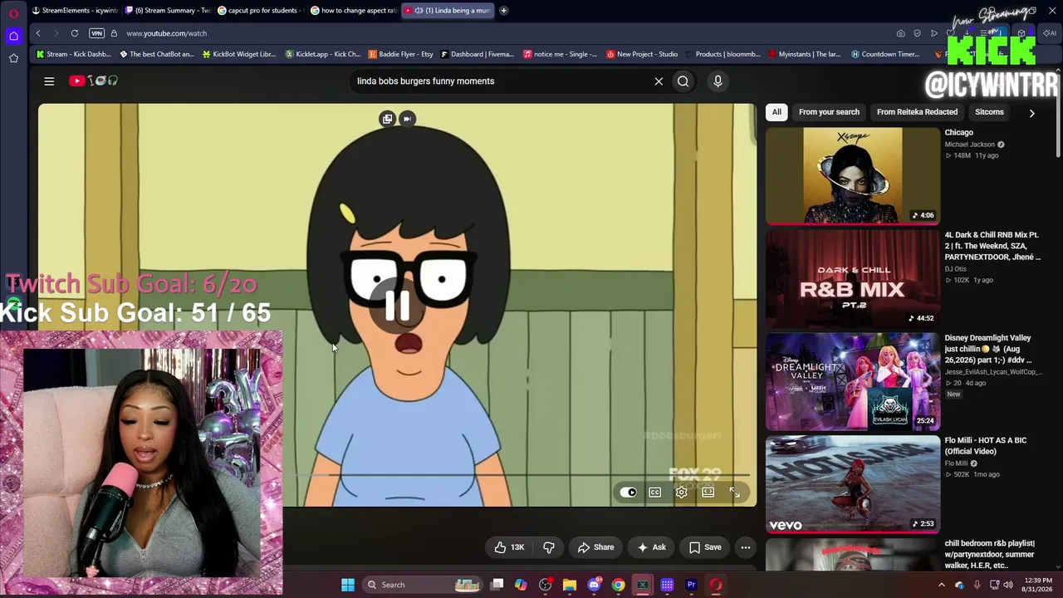
Task: Launch Copilot from the taskbar
Action: pos(521,585)
